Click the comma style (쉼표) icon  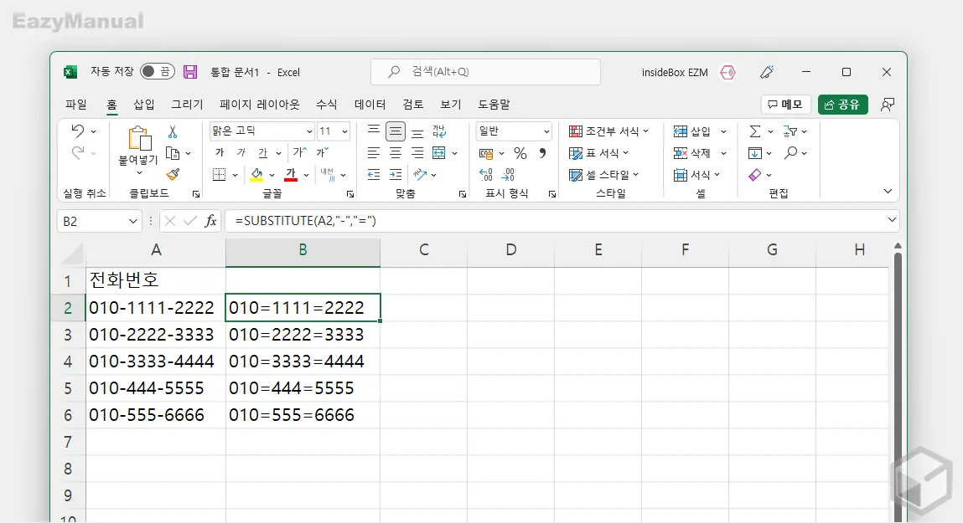click(541, 153)
